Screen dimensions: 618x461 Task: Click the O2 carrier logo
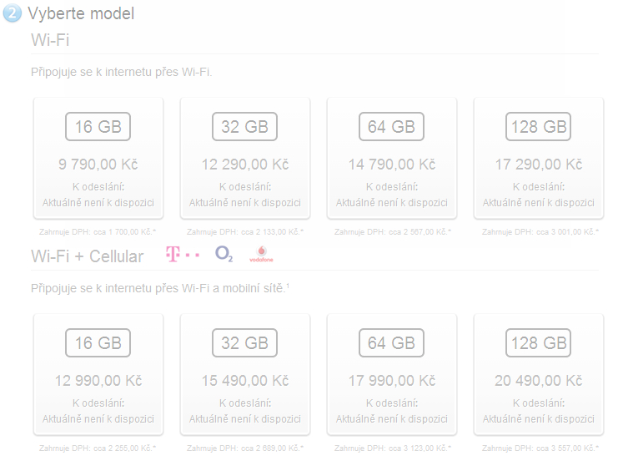point(224,254)
